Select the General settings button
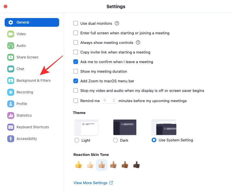 pos(32,22)
